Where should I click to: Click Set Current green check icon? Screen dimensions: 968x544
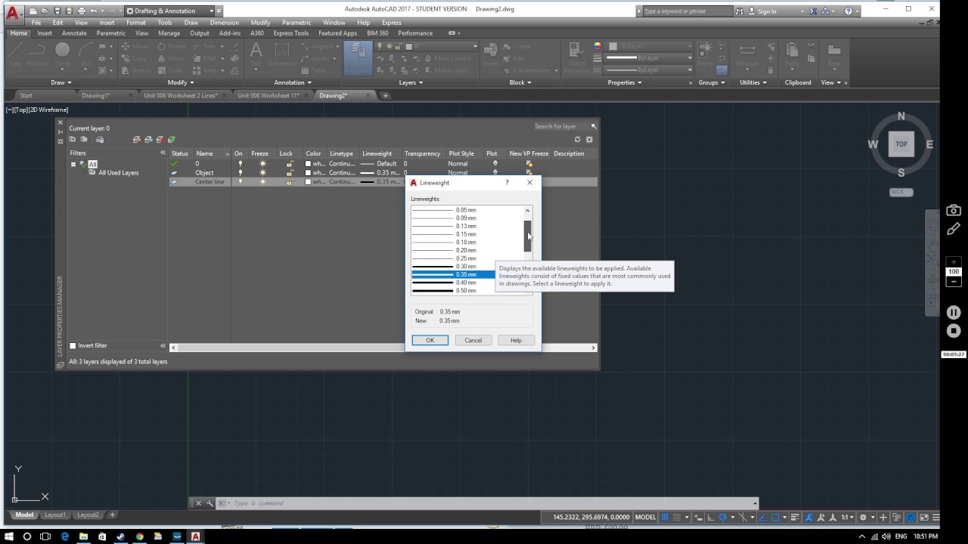point(172,140)
